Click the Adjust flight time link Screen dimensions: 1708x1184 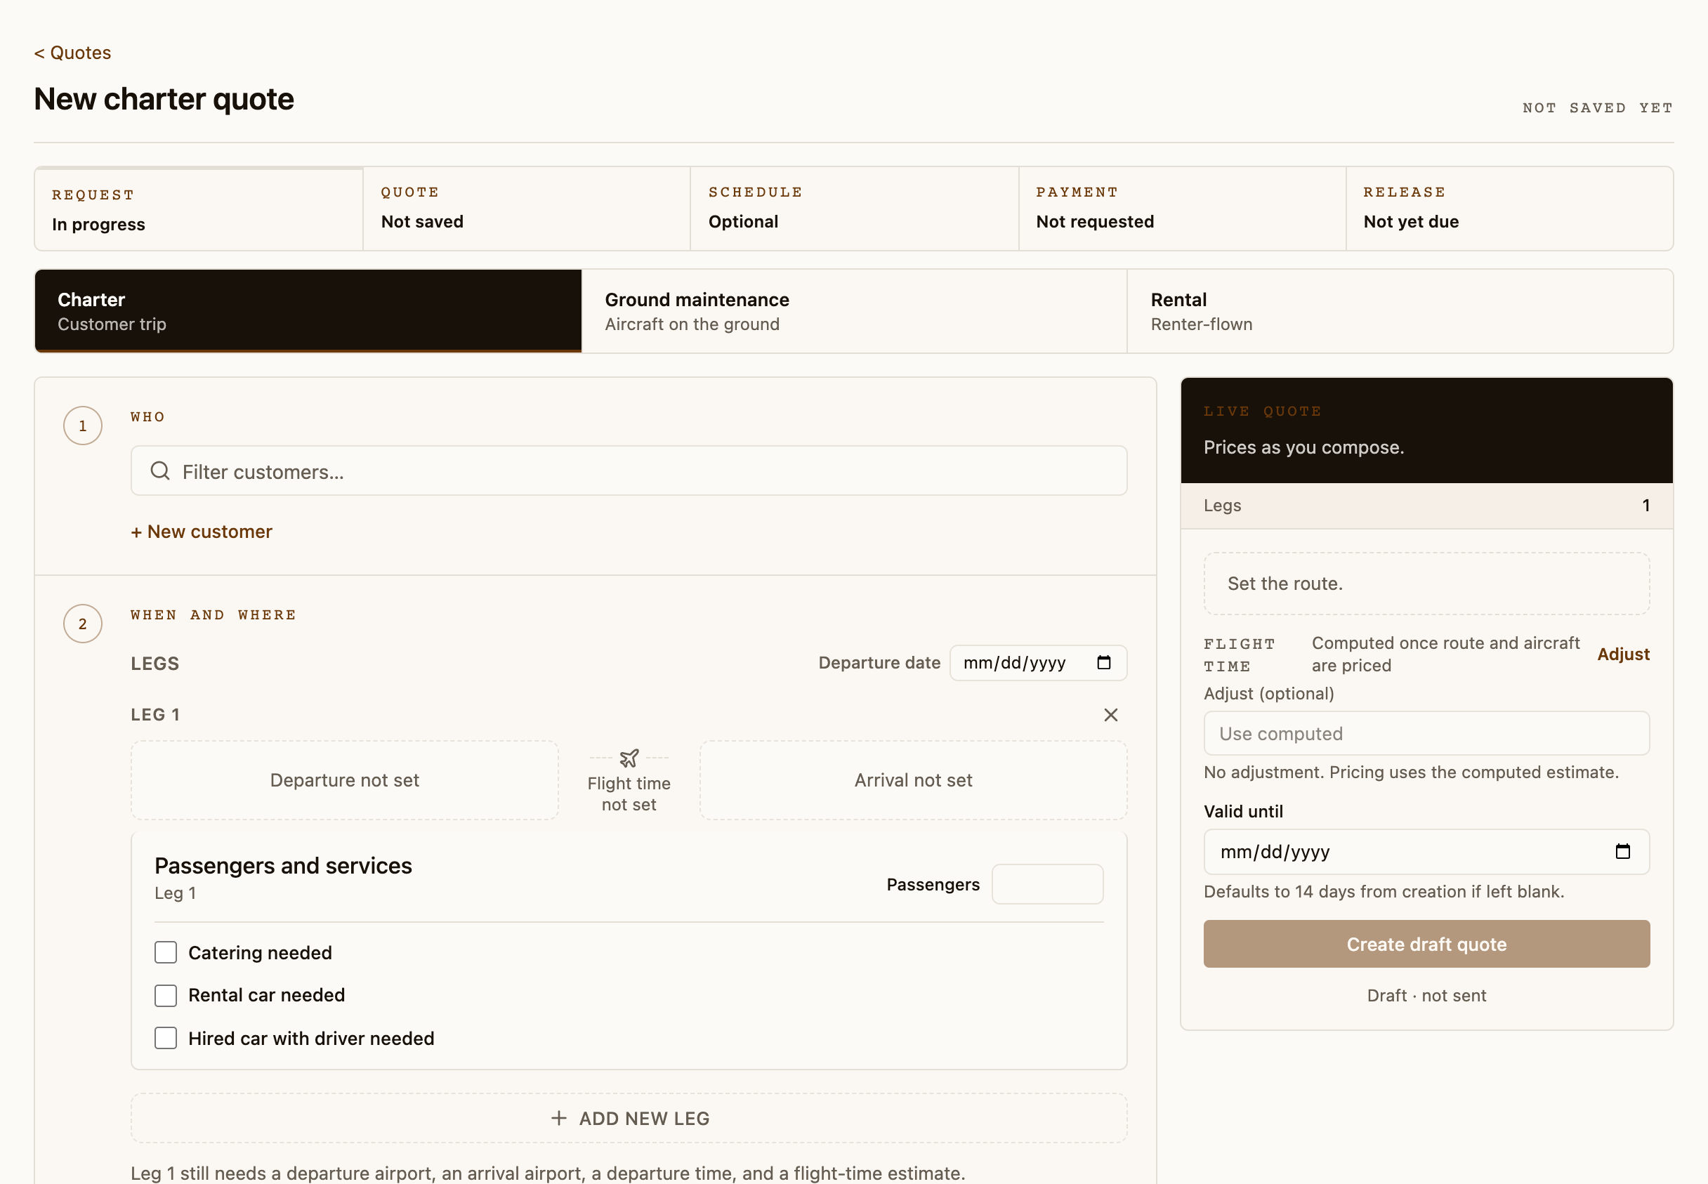coord(1624,655)
